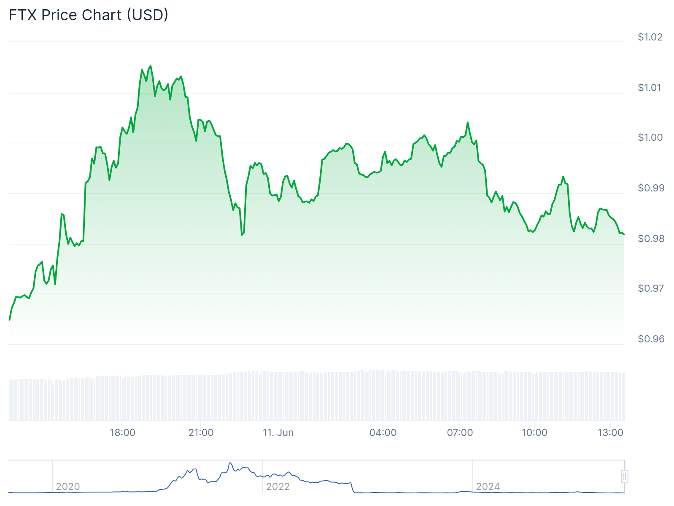Click the 04:00 time axis label
This screenshot has width=674, height=506.
click(x=383, y=433)
